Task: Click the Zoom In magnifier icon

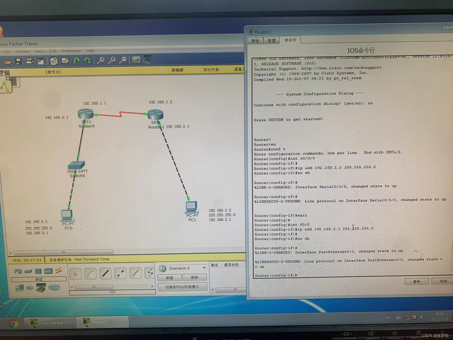Action: (x=100, y=60)
